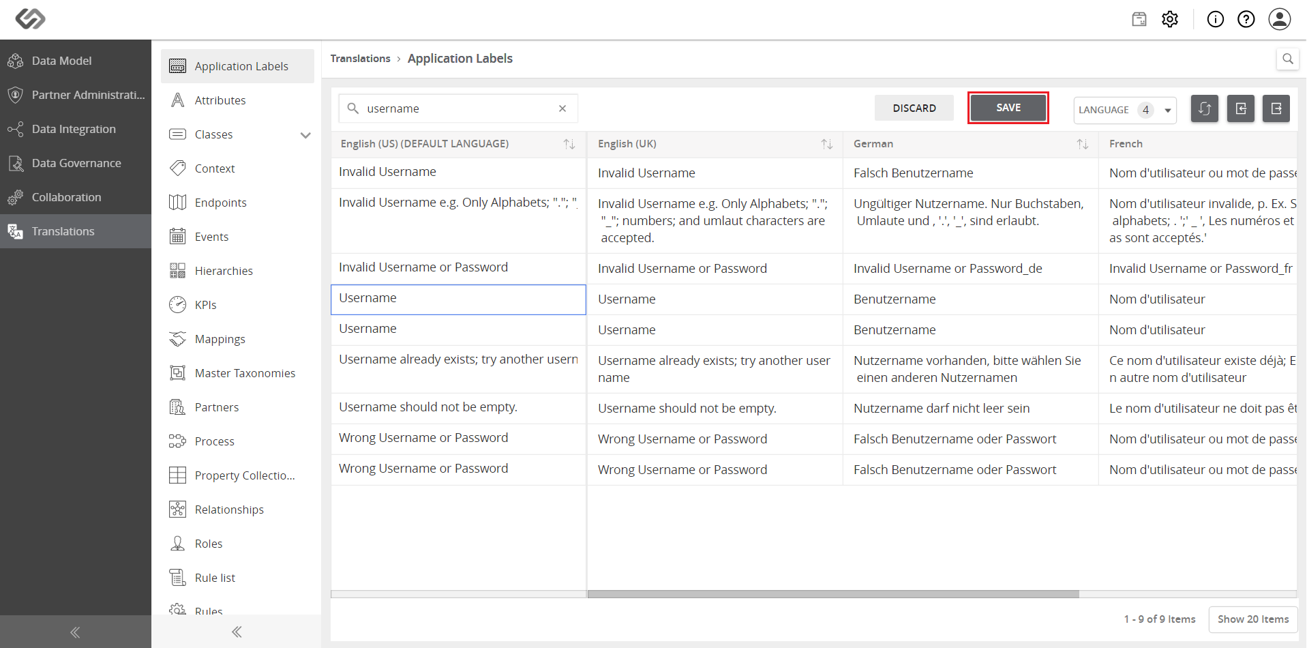This screenshot has width=1307, height=648.
Task: Click the export icon button
Action: tap(1276, 108)
